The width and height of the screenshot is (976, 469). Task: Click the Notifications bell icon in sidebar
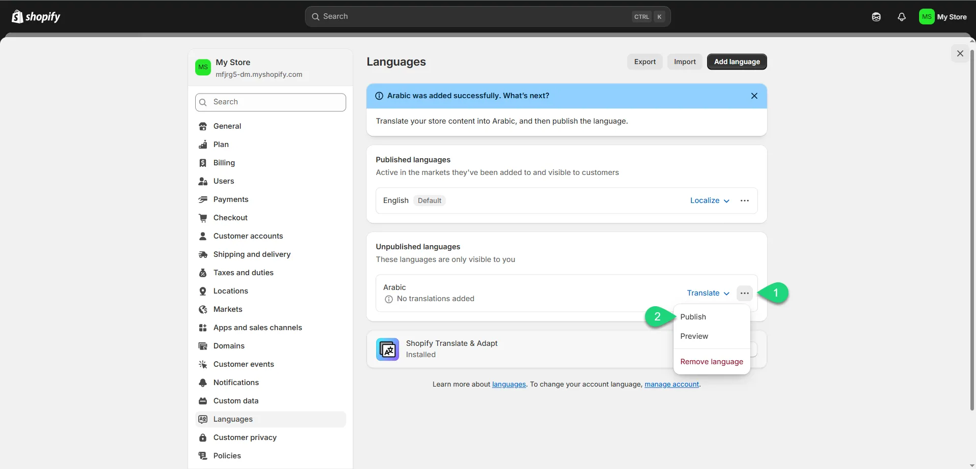[203, 383]
